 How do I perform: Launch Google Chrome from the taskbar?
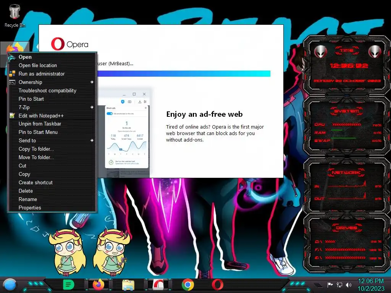point(188,285)
